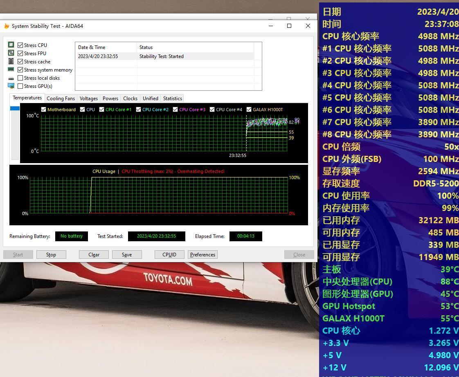Image resolution: width=459 pixels, height=377 pixels.
Task: Click the temperature graph area
Action: tap(164, 133)
